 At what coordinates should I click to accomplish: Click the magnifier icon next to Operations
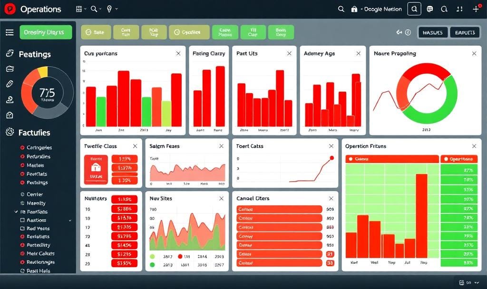coord(94,9)
